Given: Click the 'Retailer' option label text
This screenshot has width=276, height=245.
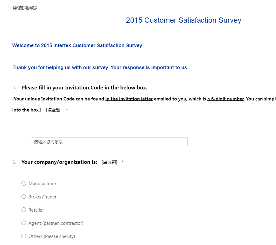Looking at the screenshot, I should [x=36, y=210].
